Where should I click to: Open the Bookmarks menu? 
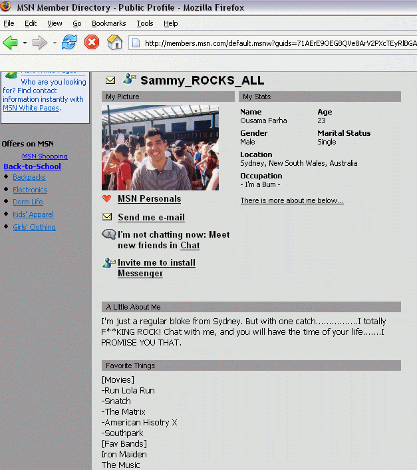pos(108,23)
